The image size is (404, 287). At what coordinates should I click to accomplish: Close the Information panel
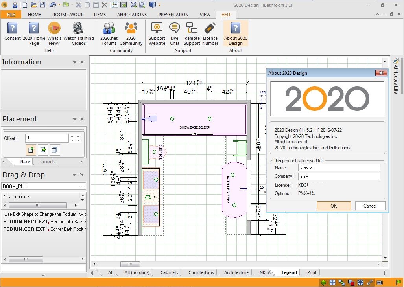tap(82, 62)
